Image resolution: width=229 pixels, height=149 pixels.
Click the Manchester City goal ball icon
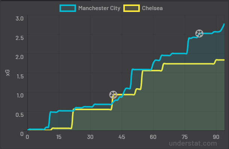(199, 34)
